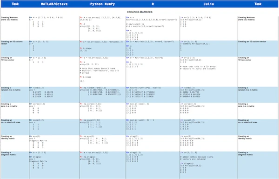Click NumPy code 'A = np.array([ [1,2,3], [4,5,6],'
Viewport: 279px width, 179px height.
(102, 17)
